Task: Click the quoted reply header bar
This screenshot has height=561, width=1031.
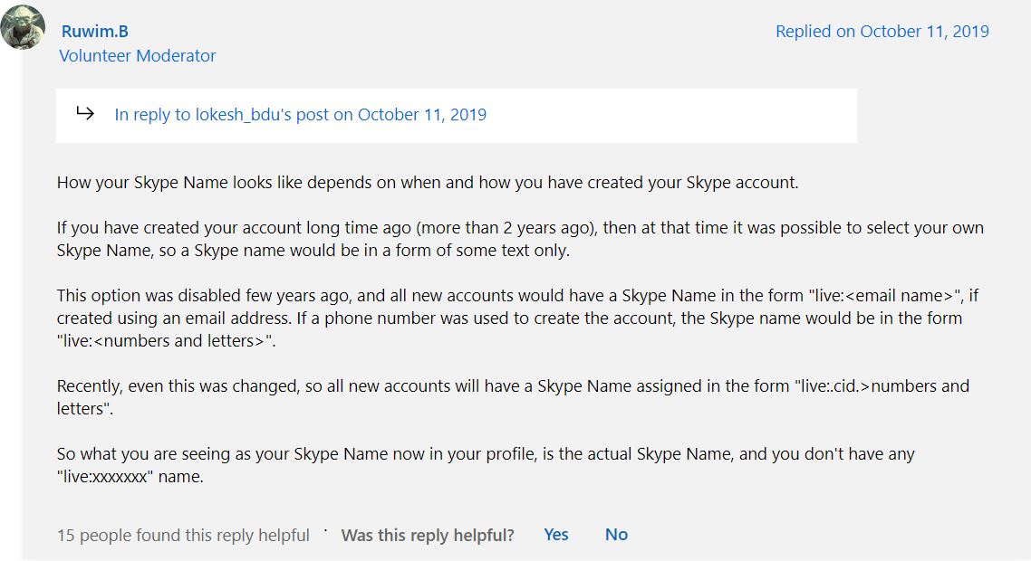Action: 456,115
